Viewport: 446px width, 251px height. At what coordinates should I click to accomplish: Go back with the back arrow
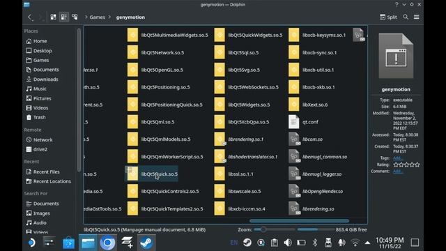29,17
